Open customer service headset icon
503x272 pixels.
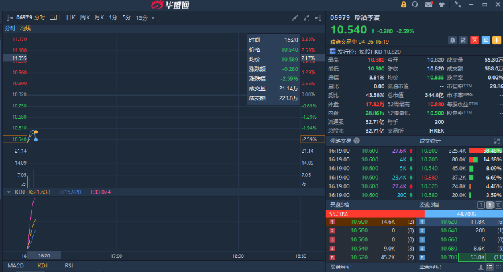click(415, 5)
